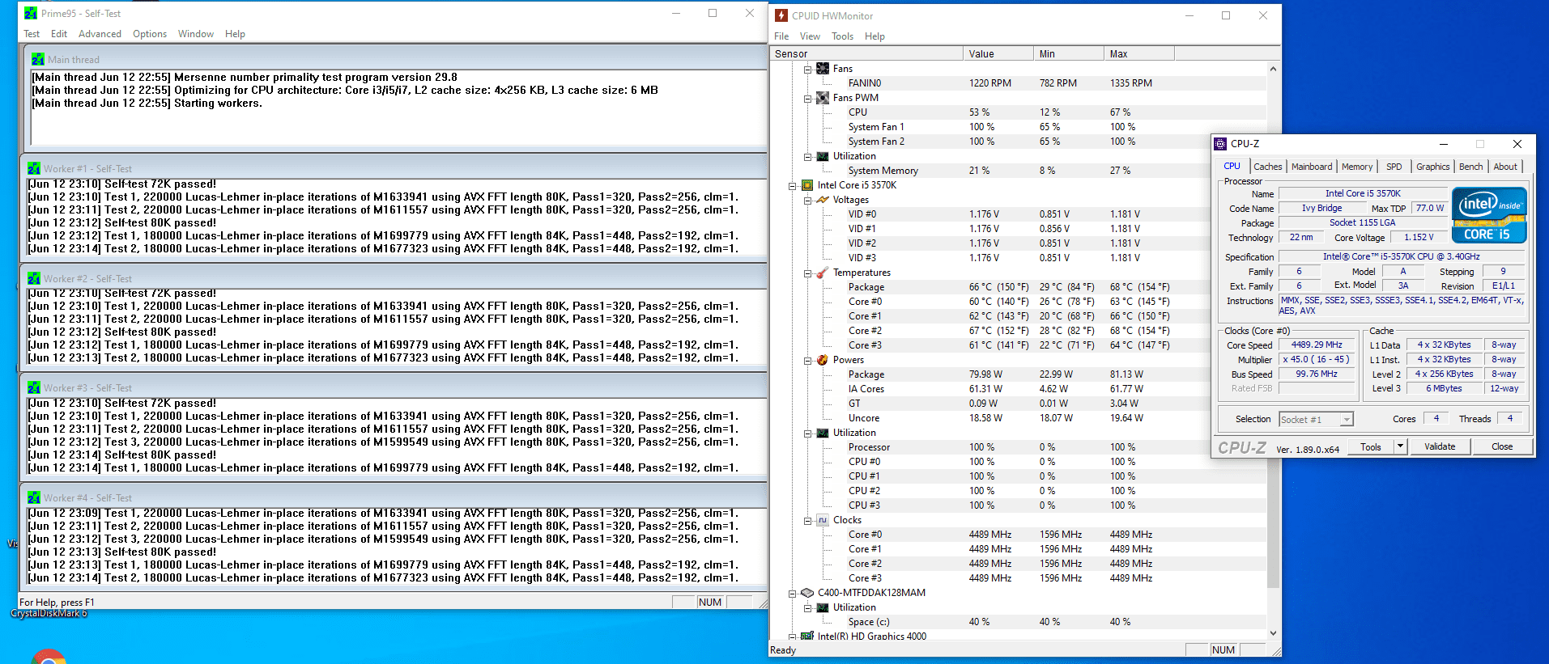This screenshot has width=1549, height=664.
Task: Click the Validate button in CPU-Z
Action: coord(1440,446)
